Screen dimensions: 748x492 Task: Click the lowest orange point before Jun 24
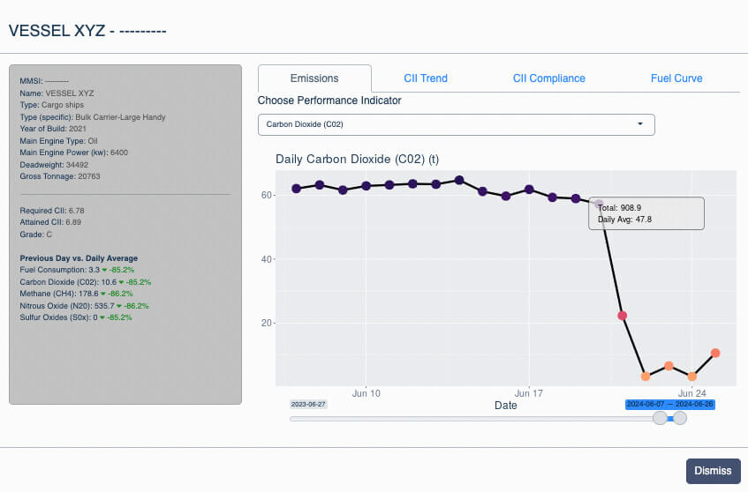(646, 376)
